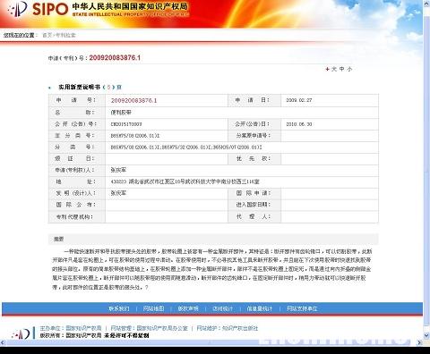The width and height of the screenshot is (430, 354).
Task: Open 网站地图 in the footer bar
Action: tap(153, 308)
